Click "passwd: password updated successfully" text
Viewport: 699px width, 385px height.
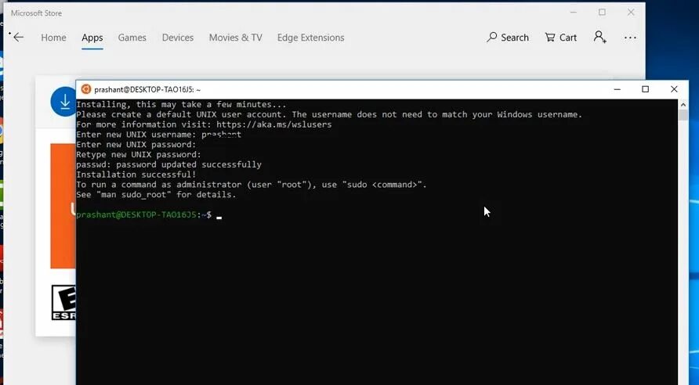click(x=168, y=164)
